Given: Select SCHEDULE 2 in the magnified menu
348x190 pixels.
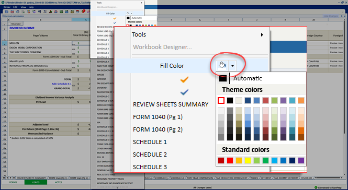Looking at the screenshot, I should point(150,155).
